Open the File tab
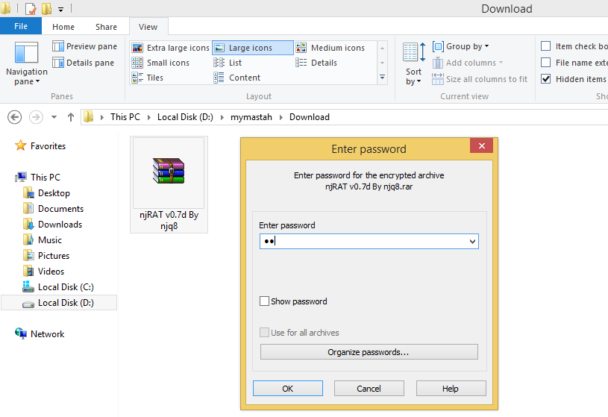Image resolution: width=608 pixels, height=417 pixels. tap(21, 26)
